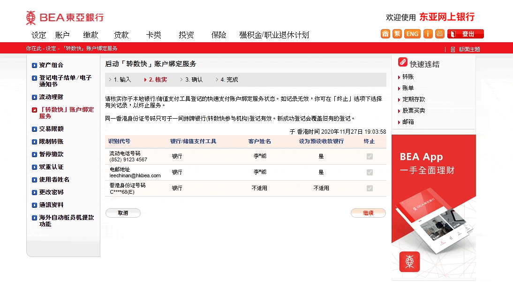Open 定期存款 quick link

click(x=414, y=99)
